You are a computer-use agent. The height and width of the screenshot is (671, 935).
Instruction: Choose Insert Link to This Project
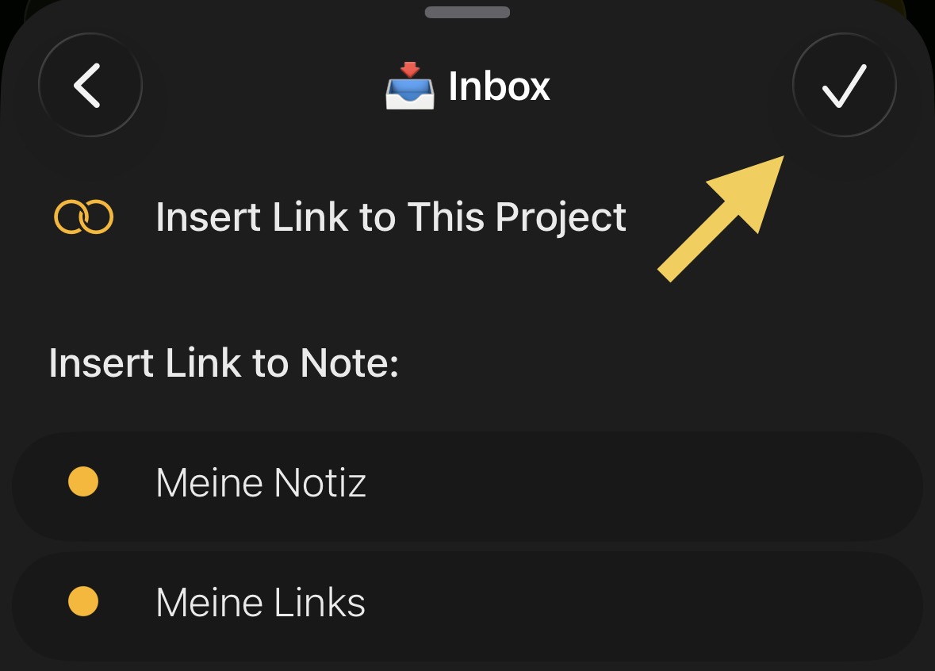(x=390, y=217)
